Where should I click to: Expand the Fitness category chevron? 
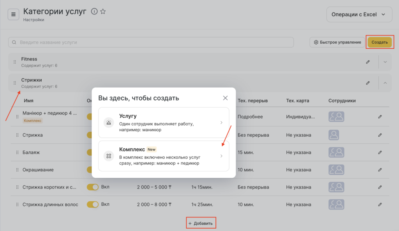coord(385,62)
